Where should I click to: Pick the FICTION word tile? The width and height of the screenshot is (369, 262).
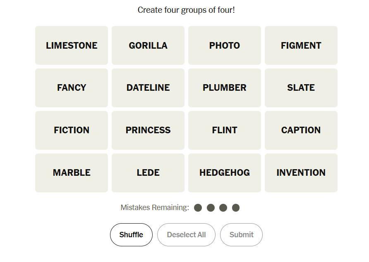point(72,130)
